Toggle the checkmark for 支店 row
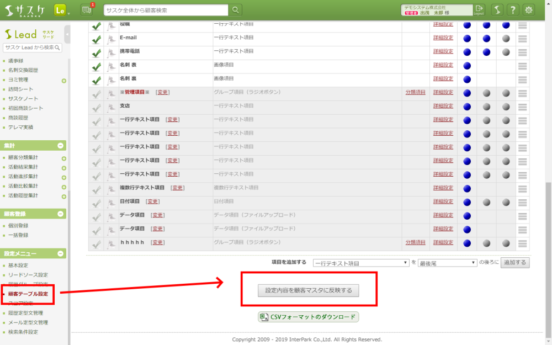Screen dimensions: 552x345 point(97,107)
